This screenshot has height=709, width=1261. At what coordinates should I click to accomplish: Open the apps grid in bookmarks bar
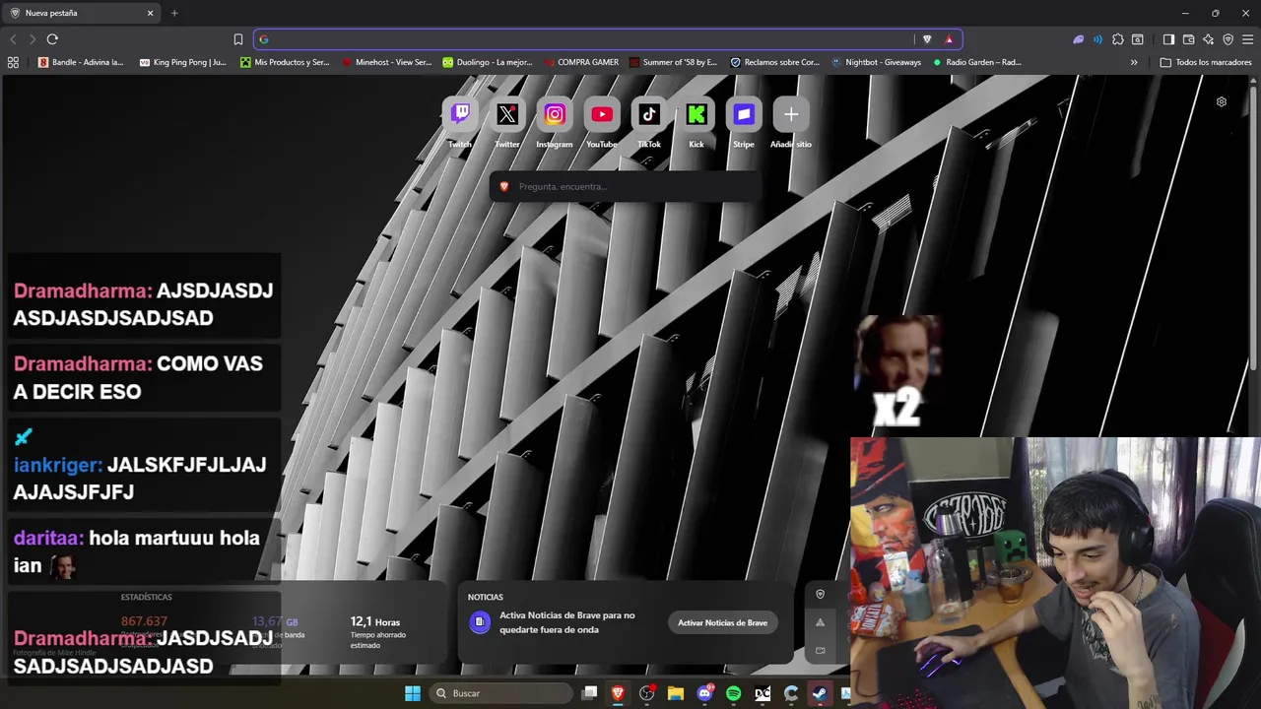pos(13,62)
